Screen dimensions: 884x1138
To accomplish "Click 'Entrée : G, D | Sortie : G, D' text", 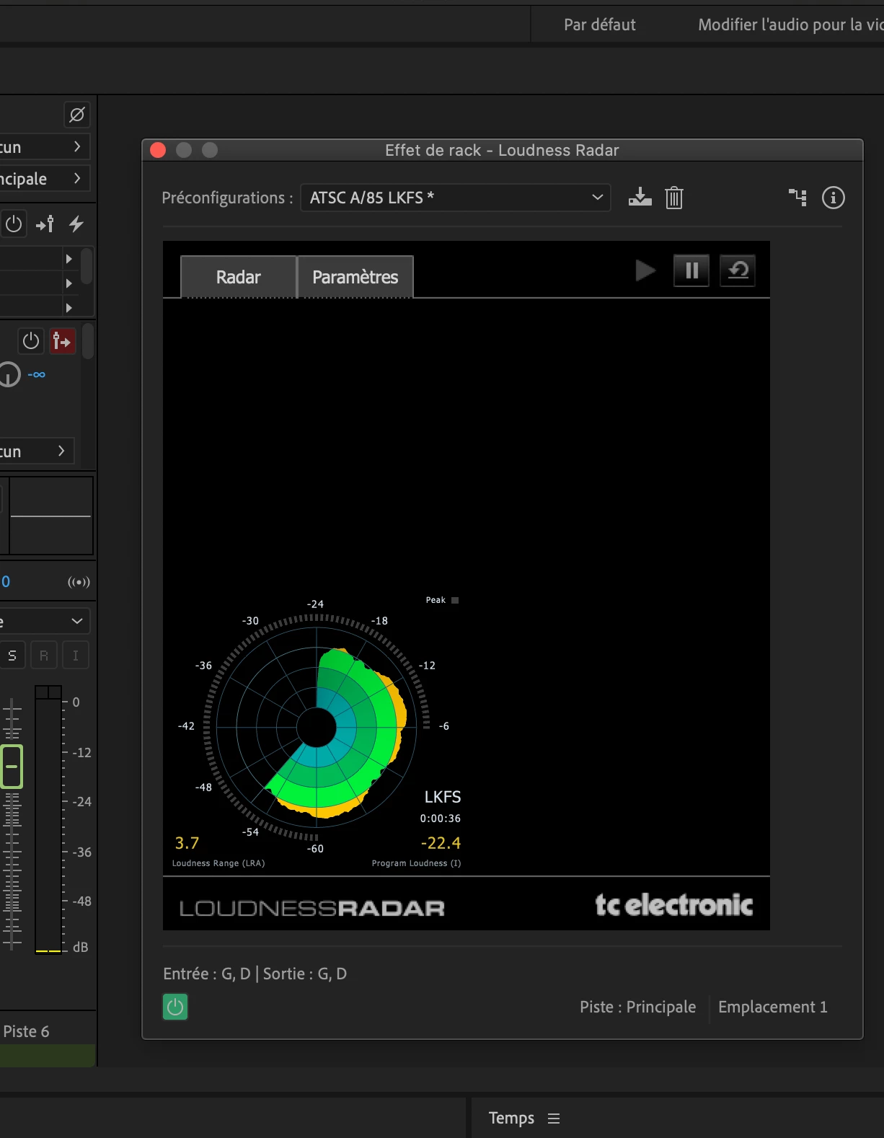I will [x=255, y=974].
